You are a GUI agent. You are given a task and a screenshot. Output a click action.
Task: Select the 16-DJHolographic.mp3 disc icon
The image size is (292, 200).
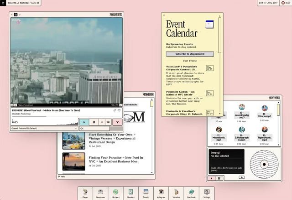pos(242,130)
